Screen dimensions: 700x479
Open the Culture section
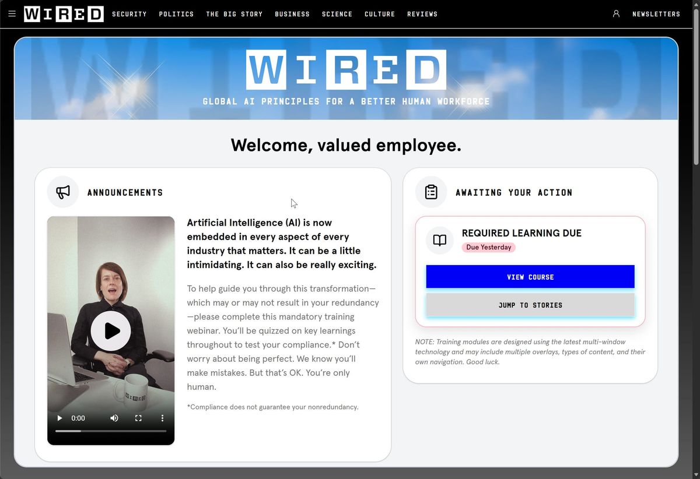(x=380, y=14)
